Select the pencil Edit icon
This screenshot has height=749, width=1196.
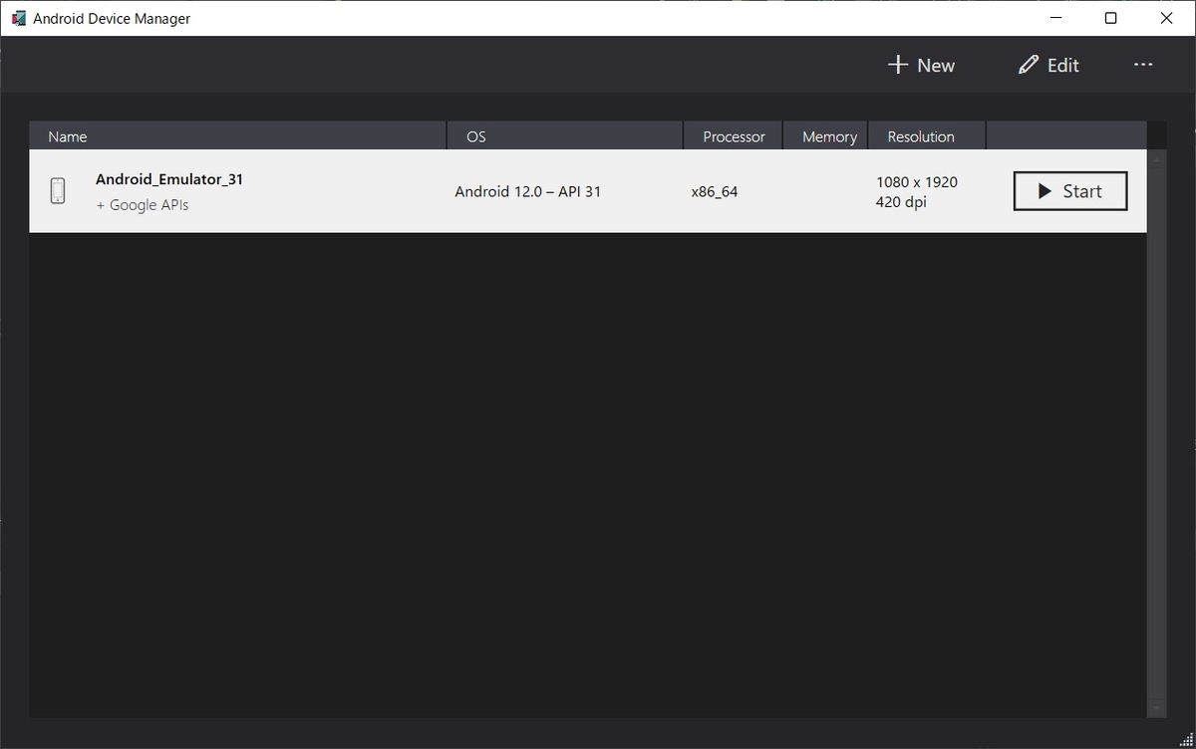(x=1028, y=64)
